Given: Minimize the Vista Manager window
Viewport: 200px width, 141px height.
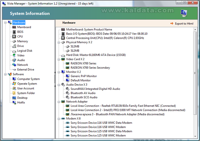Looking at the screenshot, I should [x=179, y=2].
